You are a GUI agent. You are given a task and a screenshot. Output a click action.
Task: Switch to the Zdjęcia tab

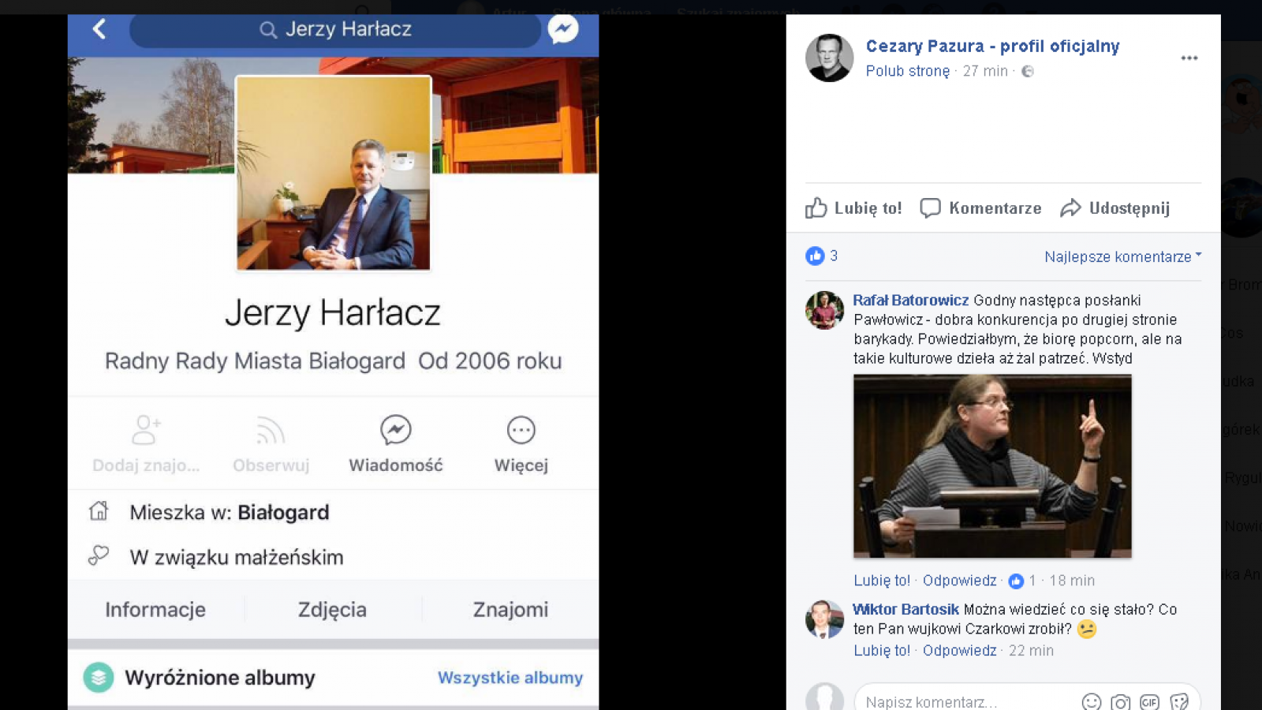332,609
